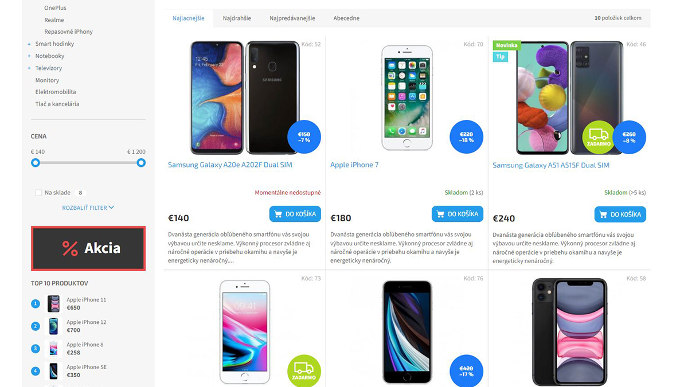Viewport: 688px width, 387px height.
Task: Click the maximum price slider handle
Action: click(x=141, y=163)
